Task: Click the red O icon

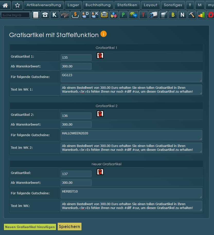Action: [x=211, y=15]
